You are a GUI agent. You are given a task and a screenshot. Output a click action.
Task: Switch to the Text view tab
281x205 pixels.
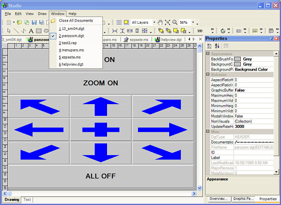27,199
